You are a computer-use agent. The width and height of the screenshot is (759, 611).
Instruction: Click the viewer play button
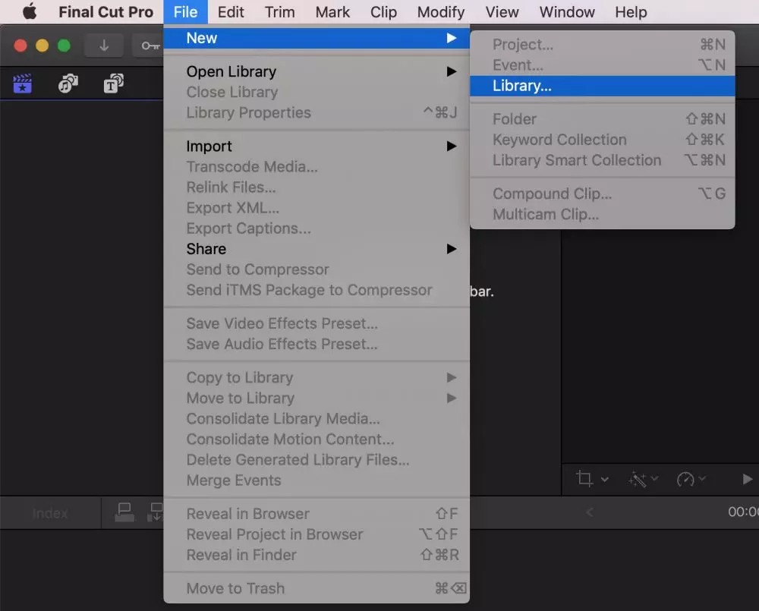pos(747,479)
